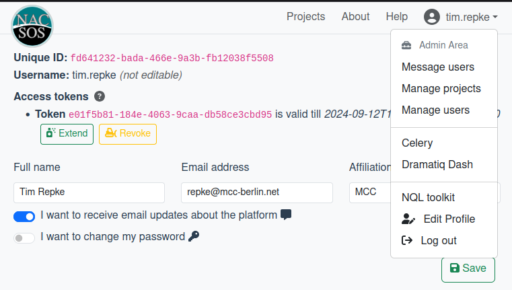Extend the access token
Screen dimensions: 512x290
point(67,134)
